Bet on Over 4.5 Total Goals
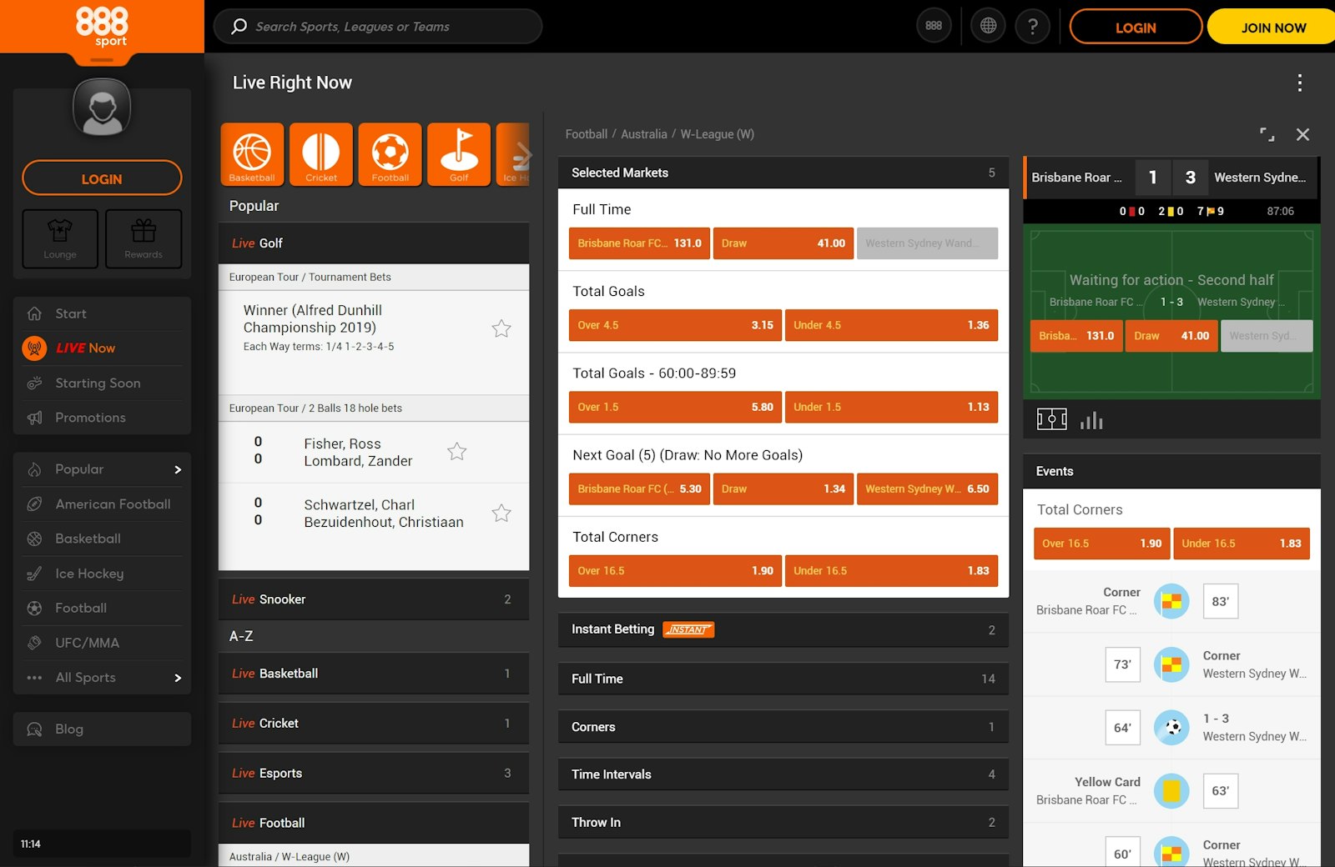1335x867 pixels. (675, 325)
